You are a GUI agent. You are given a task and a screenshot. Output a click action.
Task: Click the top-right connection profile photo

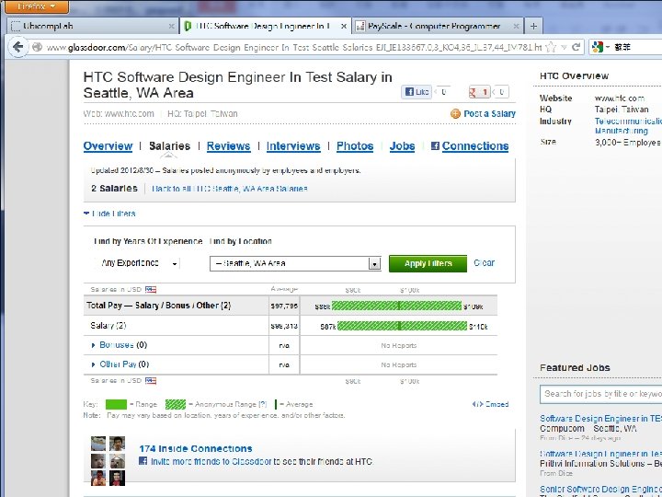tap(117, 445)
